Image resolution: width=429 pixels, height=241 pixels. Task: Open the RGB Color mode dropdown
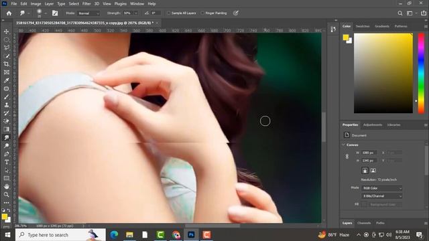tap(382, 188)
